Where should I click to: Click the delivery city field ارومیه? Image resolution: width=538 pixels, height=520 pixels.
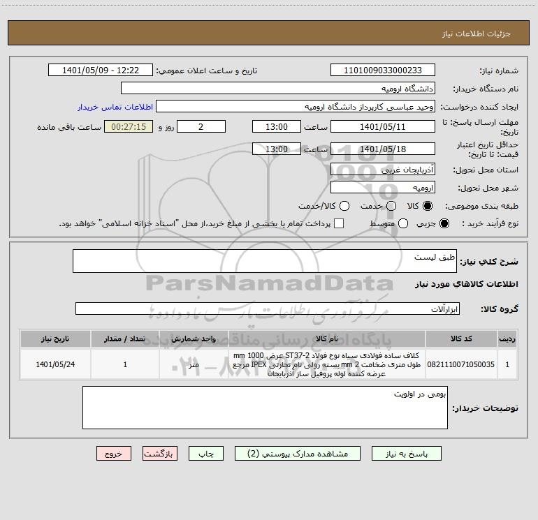click(x=383, y=187)
